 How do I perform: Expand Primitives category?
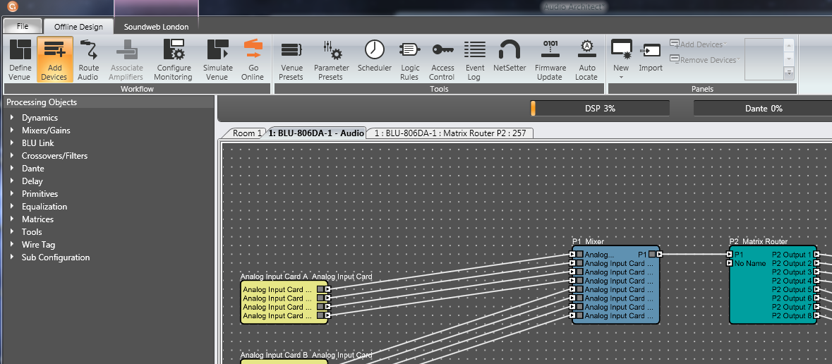pos(12,194)
